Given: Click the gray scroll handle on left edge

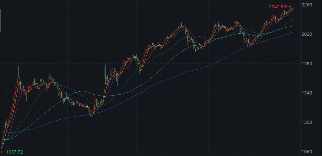Looking at the screenshot, I should [x=1, y=20].
